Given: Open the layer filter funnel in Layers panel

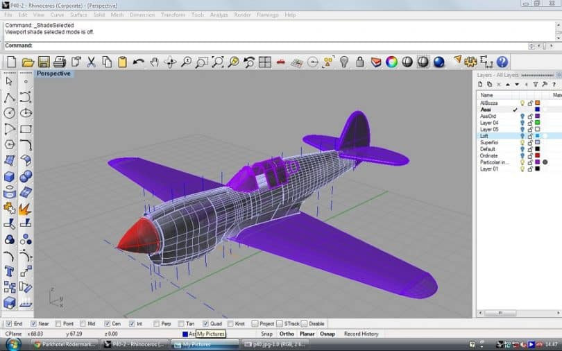Looking at the screenshot, I should [x=535, y=84].
